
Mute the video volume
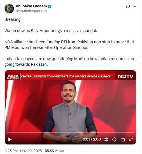[106, 139]
